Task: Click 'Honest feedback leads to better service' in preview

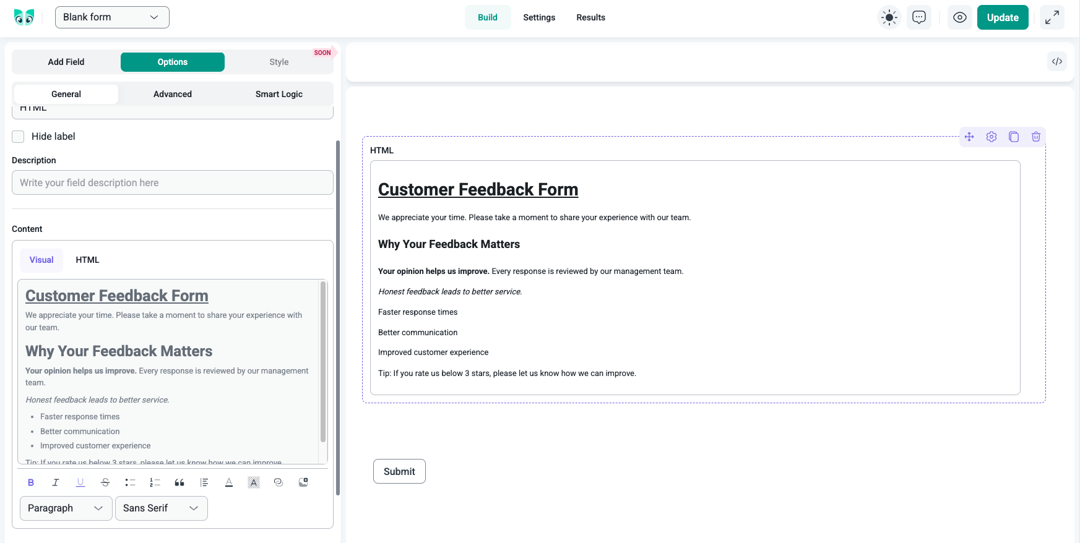Action: click(450, 292)
